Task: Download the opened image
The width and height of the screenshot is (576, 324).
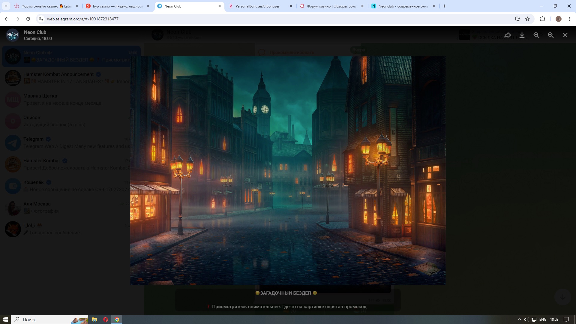Action: (522, 35)
